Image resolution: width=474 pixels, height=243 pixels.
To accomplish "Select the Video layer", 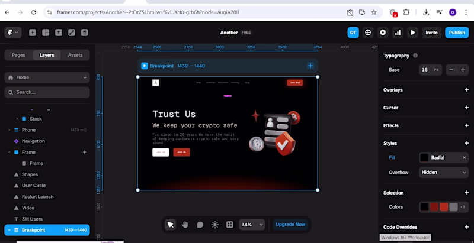I will [28, 208].
